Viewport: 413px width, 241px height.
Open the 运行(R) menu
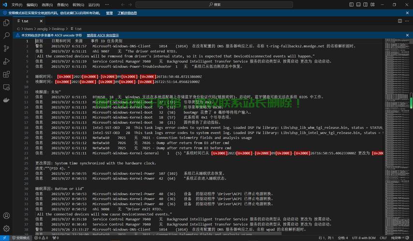tap(94, 5)
